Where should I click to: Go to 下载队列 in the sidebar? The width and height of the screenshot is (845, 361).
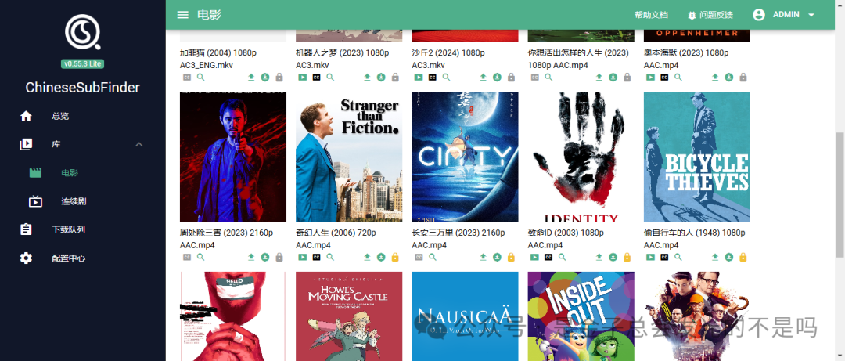tap(68, 229)
